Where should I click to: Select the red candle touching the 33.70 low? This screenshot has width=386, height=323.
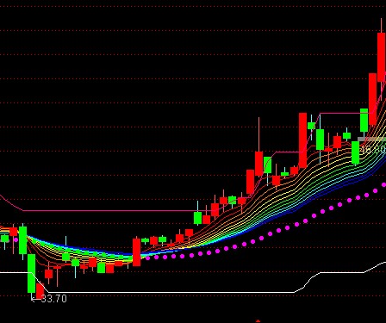pos(40,290)
